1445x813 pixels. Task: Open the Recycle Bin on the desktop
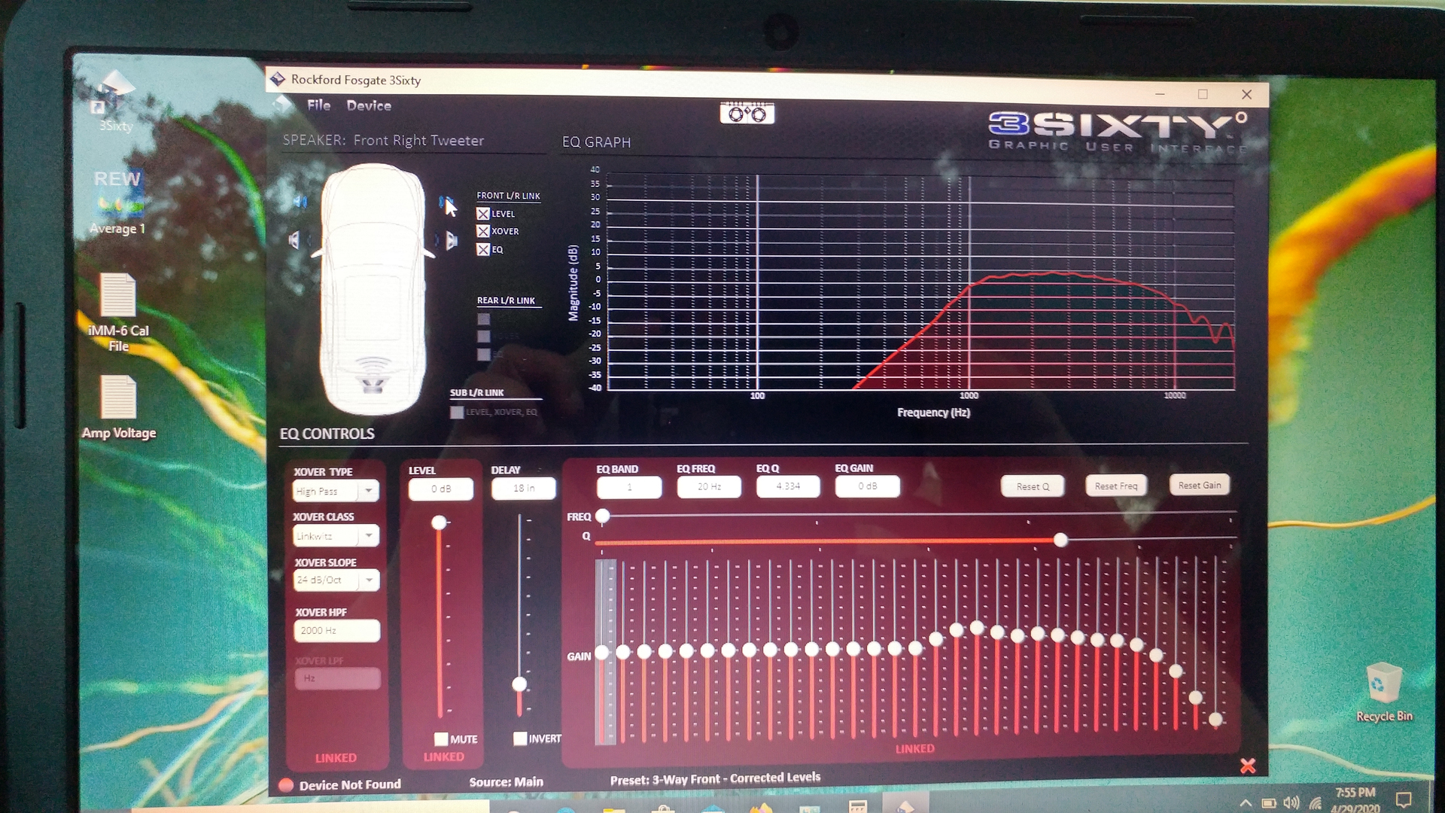point(1383,691)
